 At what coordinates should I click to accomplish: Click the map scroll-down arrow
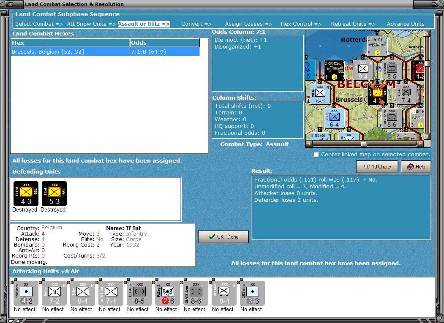click(427, 137)
